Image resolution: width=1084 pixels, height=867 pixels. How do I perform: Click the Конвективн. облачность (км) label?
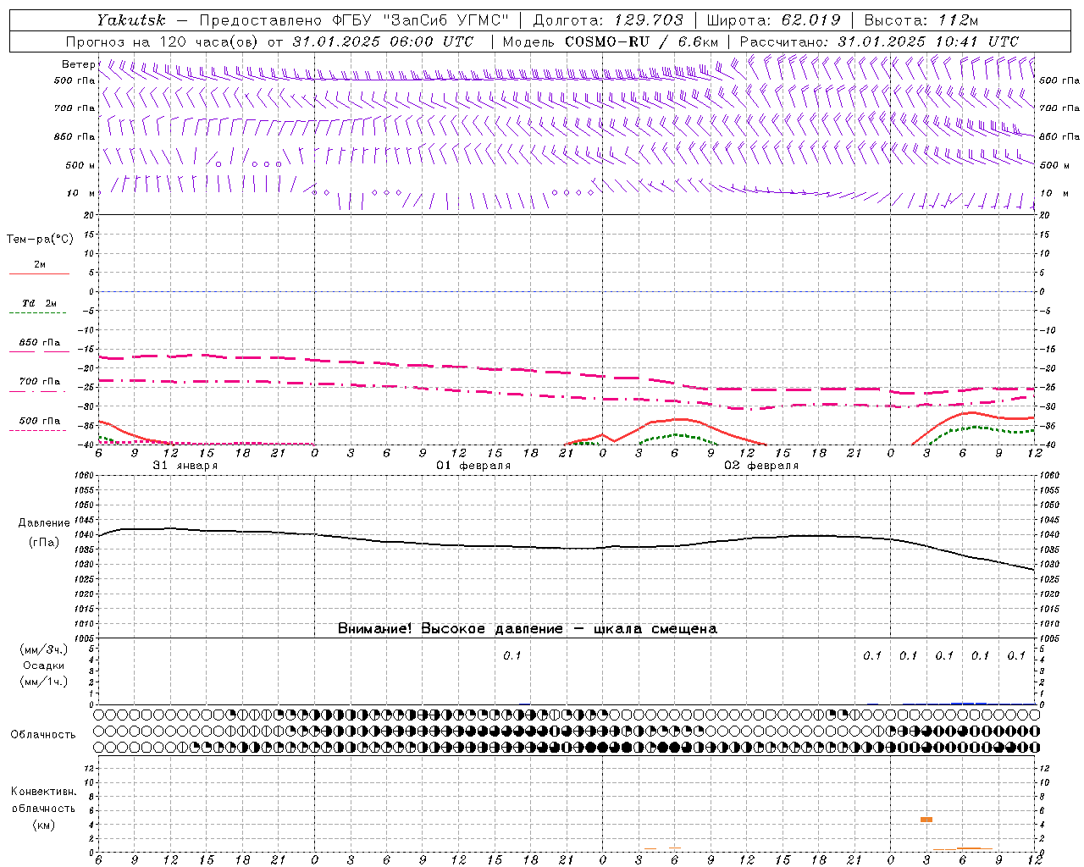[x=43, y=808]
